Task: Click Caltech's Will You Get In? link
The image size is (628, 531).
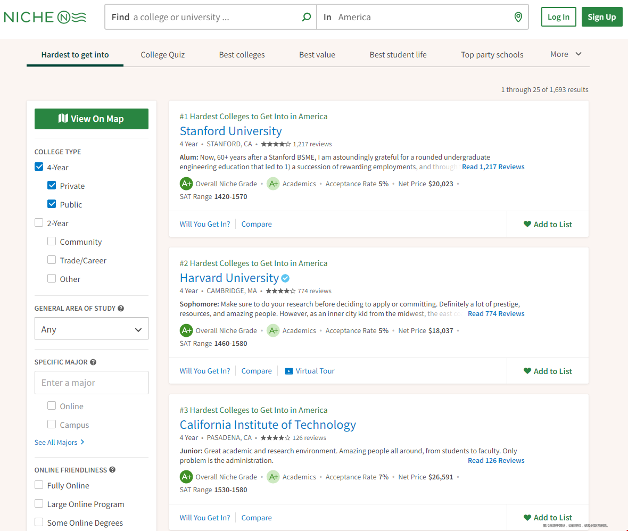Action: pyautogui.click(x=205, y=518)
